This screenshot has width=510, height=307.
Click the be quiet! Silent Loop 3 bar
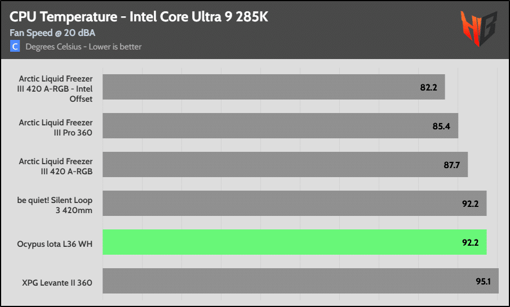pos(295,203)
